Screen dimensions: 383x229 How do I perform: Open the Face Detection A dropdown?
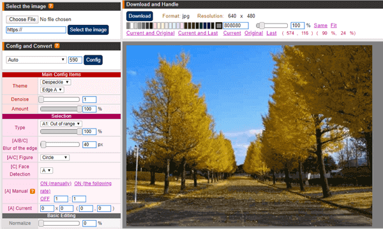47,170
